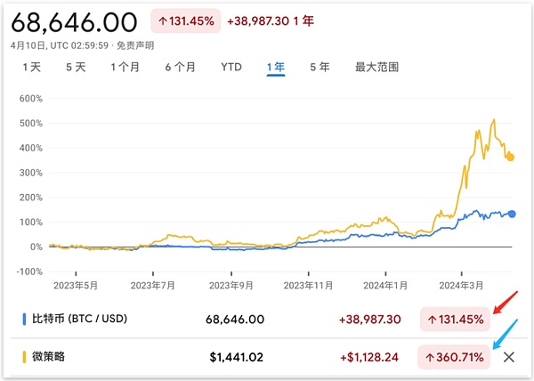Click the yellow 微策略 legend color bar
Image resolution: width=534 pixels, height=381 pixels.
click(x=22, y=357)
